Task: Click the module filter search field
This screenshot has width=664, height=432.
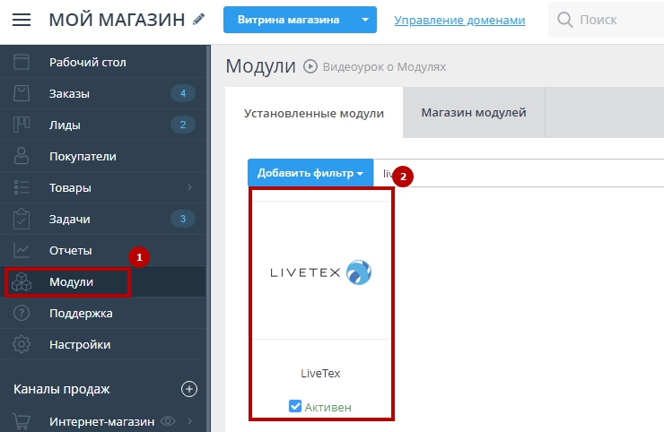Action: coord(519,173)
